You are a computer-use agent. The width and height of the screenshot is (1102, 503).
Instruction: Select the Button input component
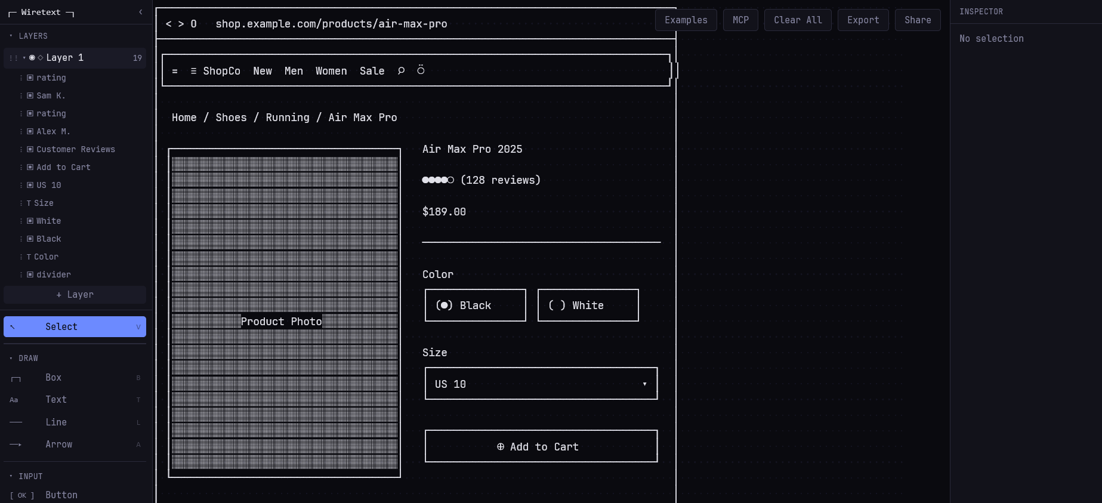[61, 495]
